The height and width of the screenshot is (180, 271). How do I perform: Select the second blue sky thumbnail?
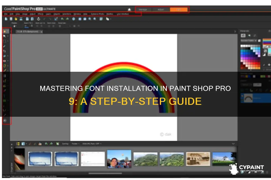pyautogui.click(x=66, y=159)
